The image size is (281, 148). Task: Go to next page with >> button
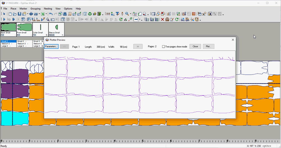coord(138,47)
